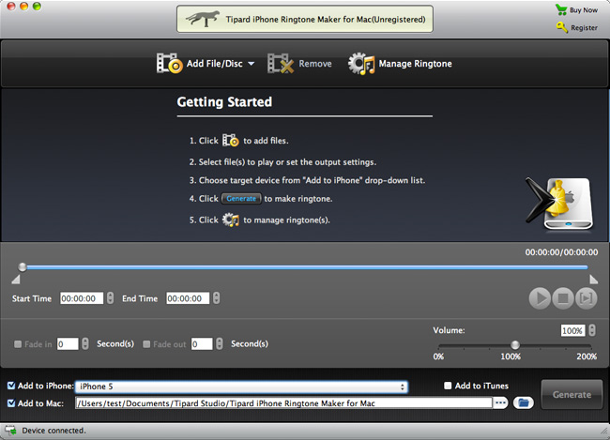
Task: Click the Generate sample button in step 4
Action: (241, 198)
